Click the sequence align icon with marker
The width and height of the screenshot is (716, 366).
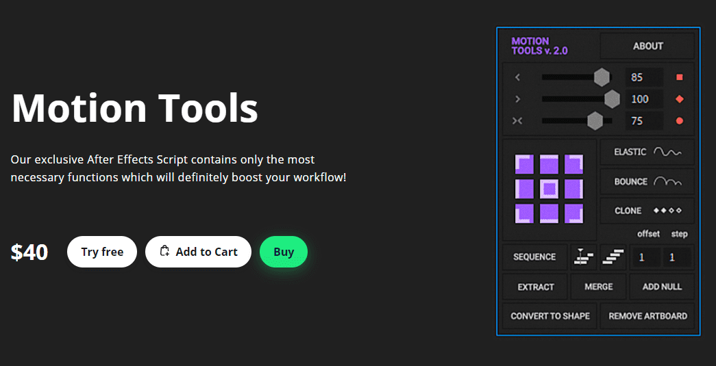tap(583, 257)
